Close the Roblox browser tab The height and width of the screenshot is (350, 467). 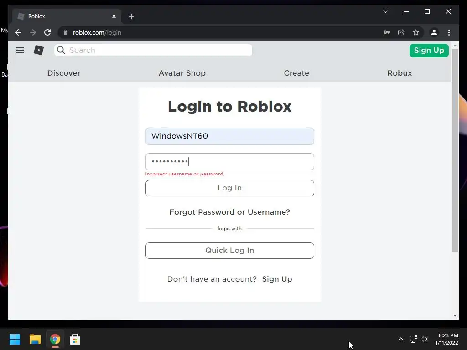[114, 16]
